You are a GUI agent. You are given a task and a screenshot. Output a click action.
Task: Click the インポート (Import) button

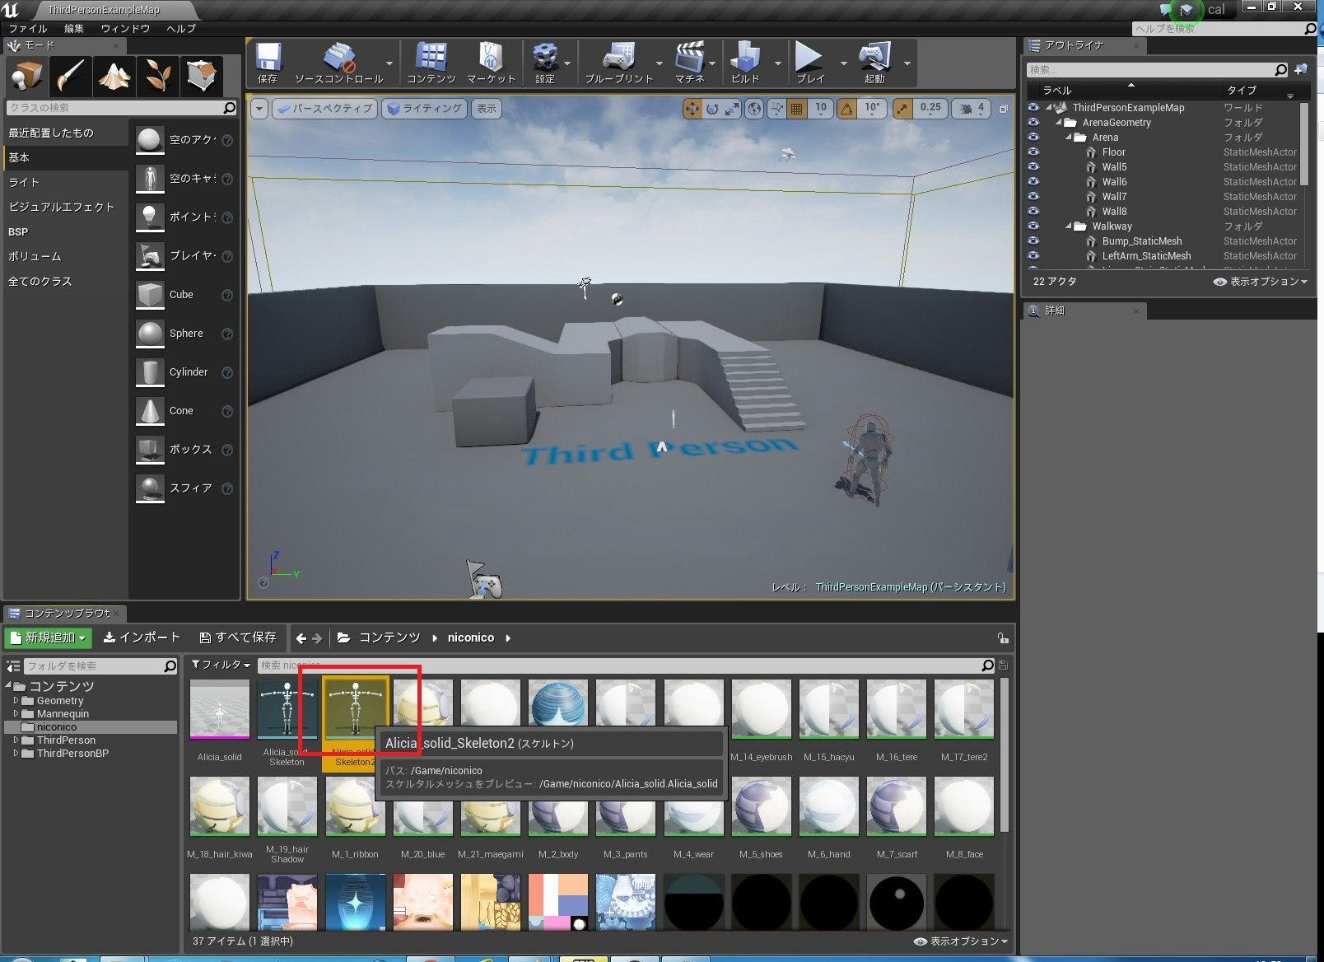click(142, 637)
